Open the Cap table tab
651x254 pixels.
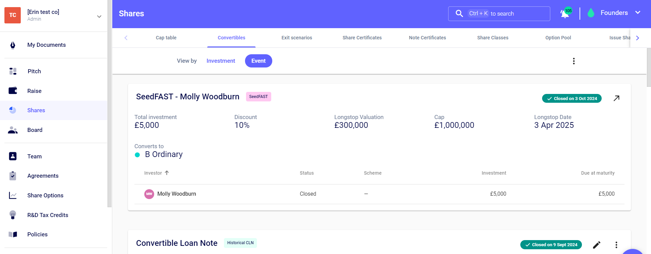(x=166, y=38)
